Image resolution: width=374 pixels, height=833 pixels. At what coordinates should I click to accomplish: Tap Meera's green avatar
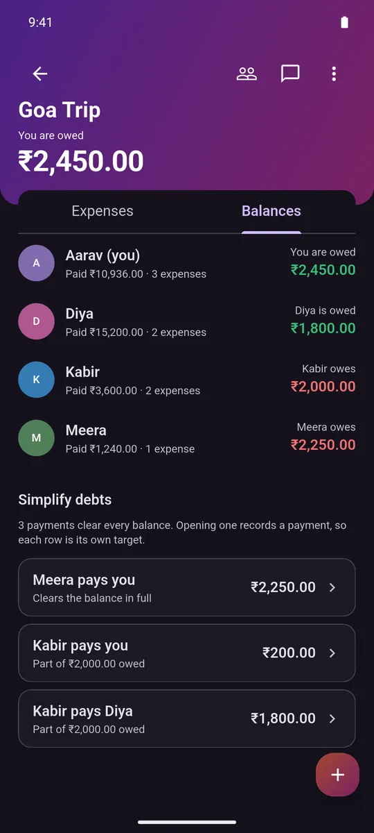point(36,438)
